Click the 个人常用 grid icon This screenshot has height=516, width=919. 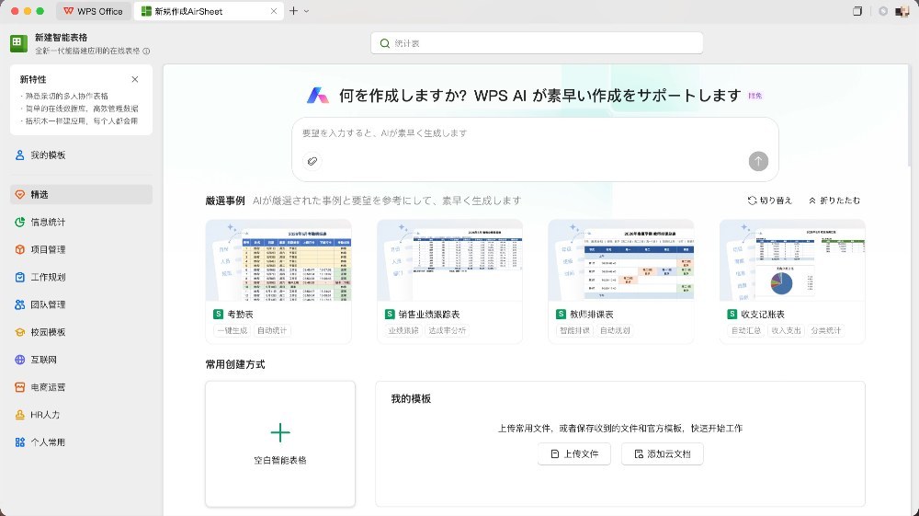click(20, 442)
